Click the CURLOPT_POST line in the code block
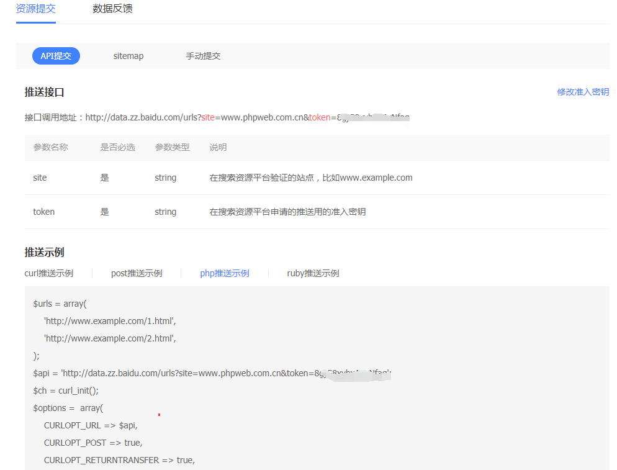The width and height of the screenshot is (617, 470). pyautogui.click(x=93, y=443)
